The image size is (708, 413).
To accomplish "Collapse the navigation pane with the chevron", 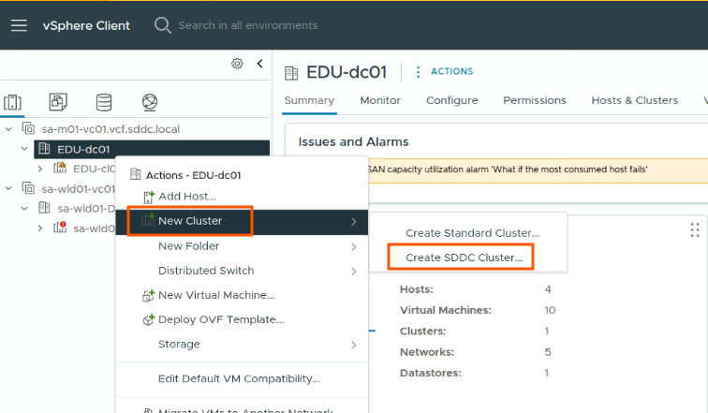I will pyautogui.click(x=259, y=64).
